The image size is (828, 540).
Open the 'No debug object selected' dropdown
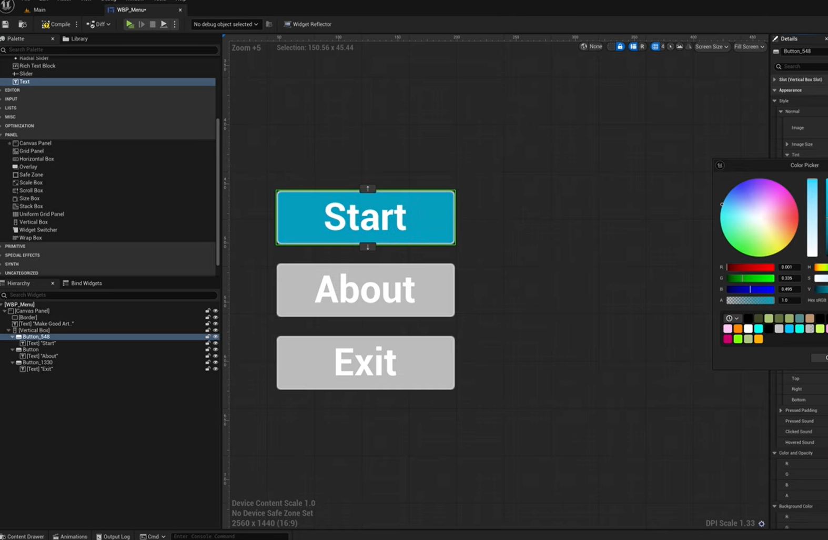(x=226, y=24)
